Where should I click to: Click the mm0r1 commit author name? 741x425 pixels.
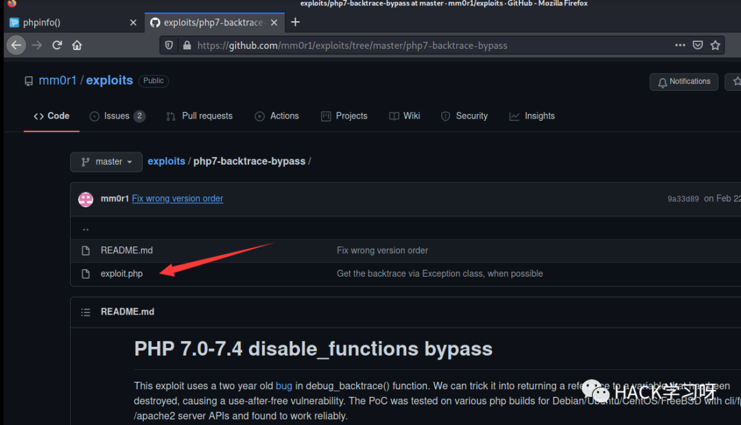click(x=115, y=198)
